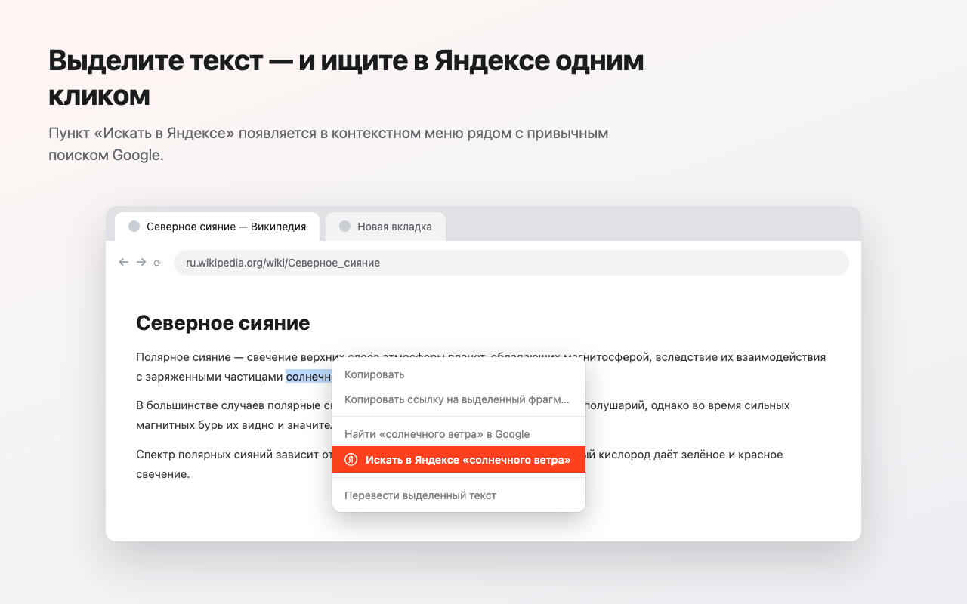967x604 pixels.
Task: Click the headline Выделите текст — и ищите в Яндексе
Action: tap(346, 78)
